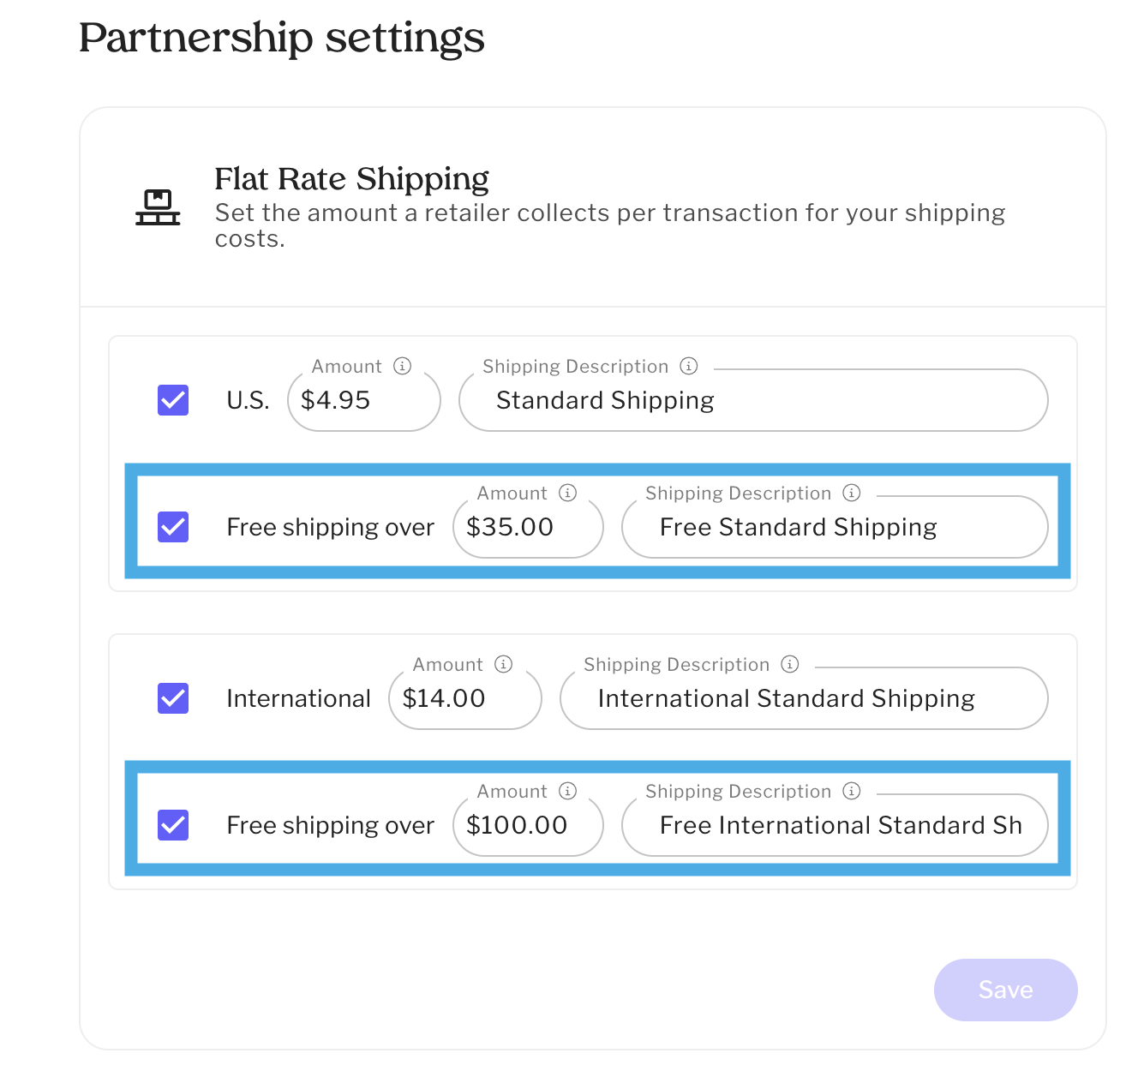Toggle International free shipping over $100.00 checkbox
The height and width of the screenshot is (1071, 1126).
[173, 825]
